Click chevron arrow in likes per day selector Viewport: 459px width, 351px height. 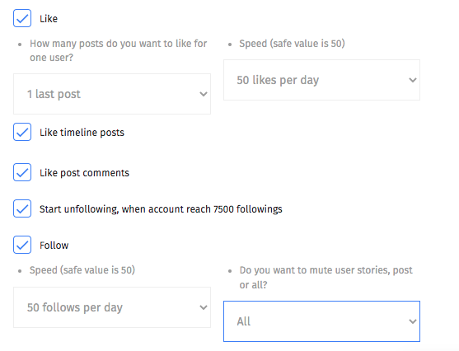click(x=413, y=80)
